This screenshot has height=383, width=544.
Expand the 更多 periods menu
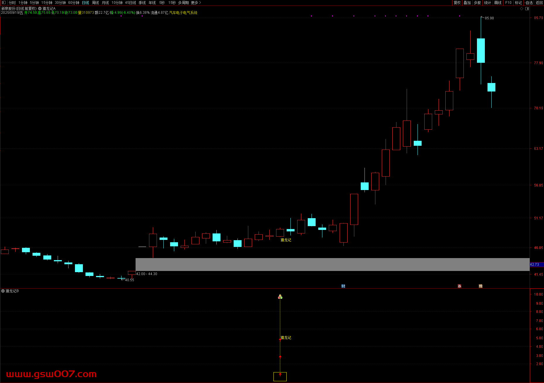(x=196, y=3)
